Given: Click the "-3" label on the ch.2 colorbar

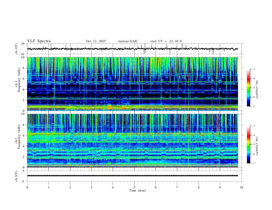Looking at the screenshot, I should click(253, 126).
